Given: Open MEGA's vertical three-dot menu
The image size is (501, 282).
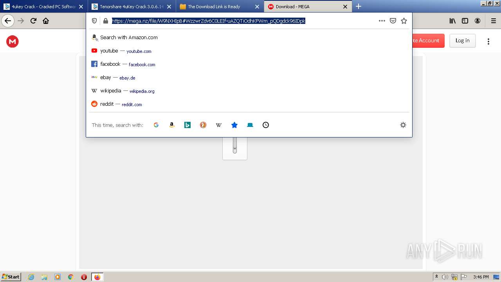Looking at the screenshot, I should click(x=488, y=41).
